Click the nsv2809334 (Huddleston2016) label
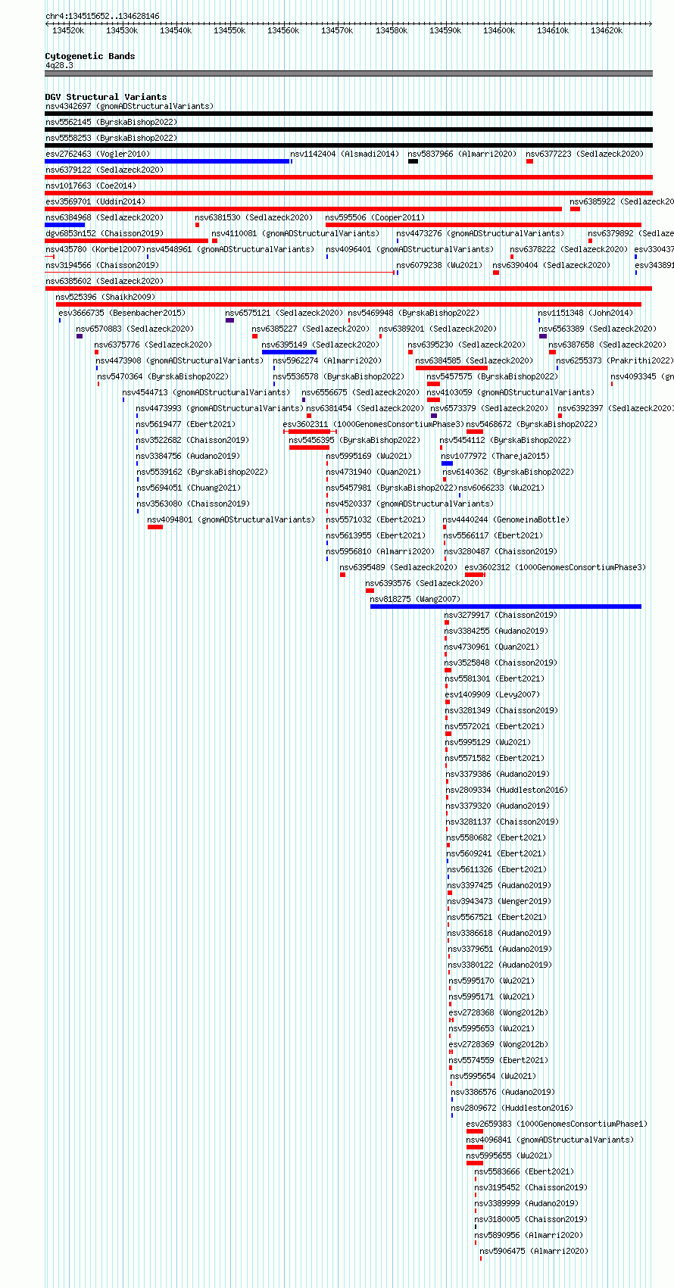The width and height of the screenshot is (674, 1288). (507, 790)
